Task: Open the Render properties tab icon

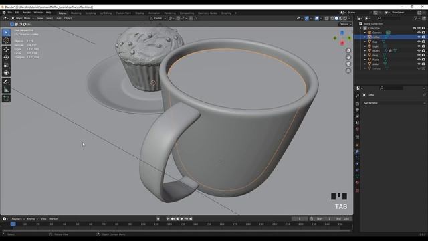Action: [x=357, y=104]
